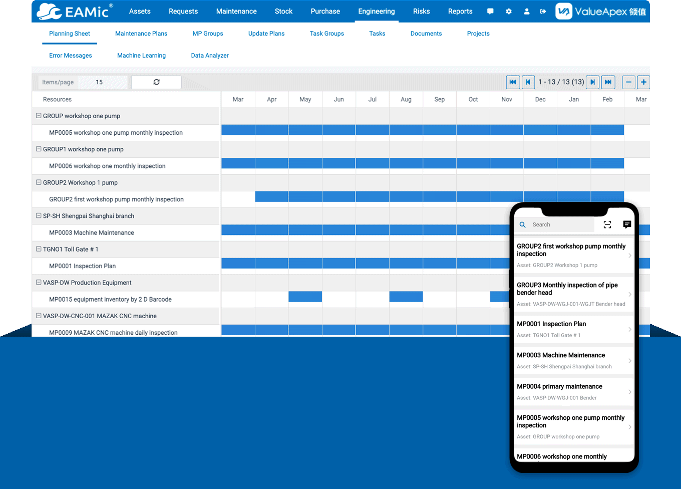
Task: Open the settings gear icon
Action: point(509,11)
